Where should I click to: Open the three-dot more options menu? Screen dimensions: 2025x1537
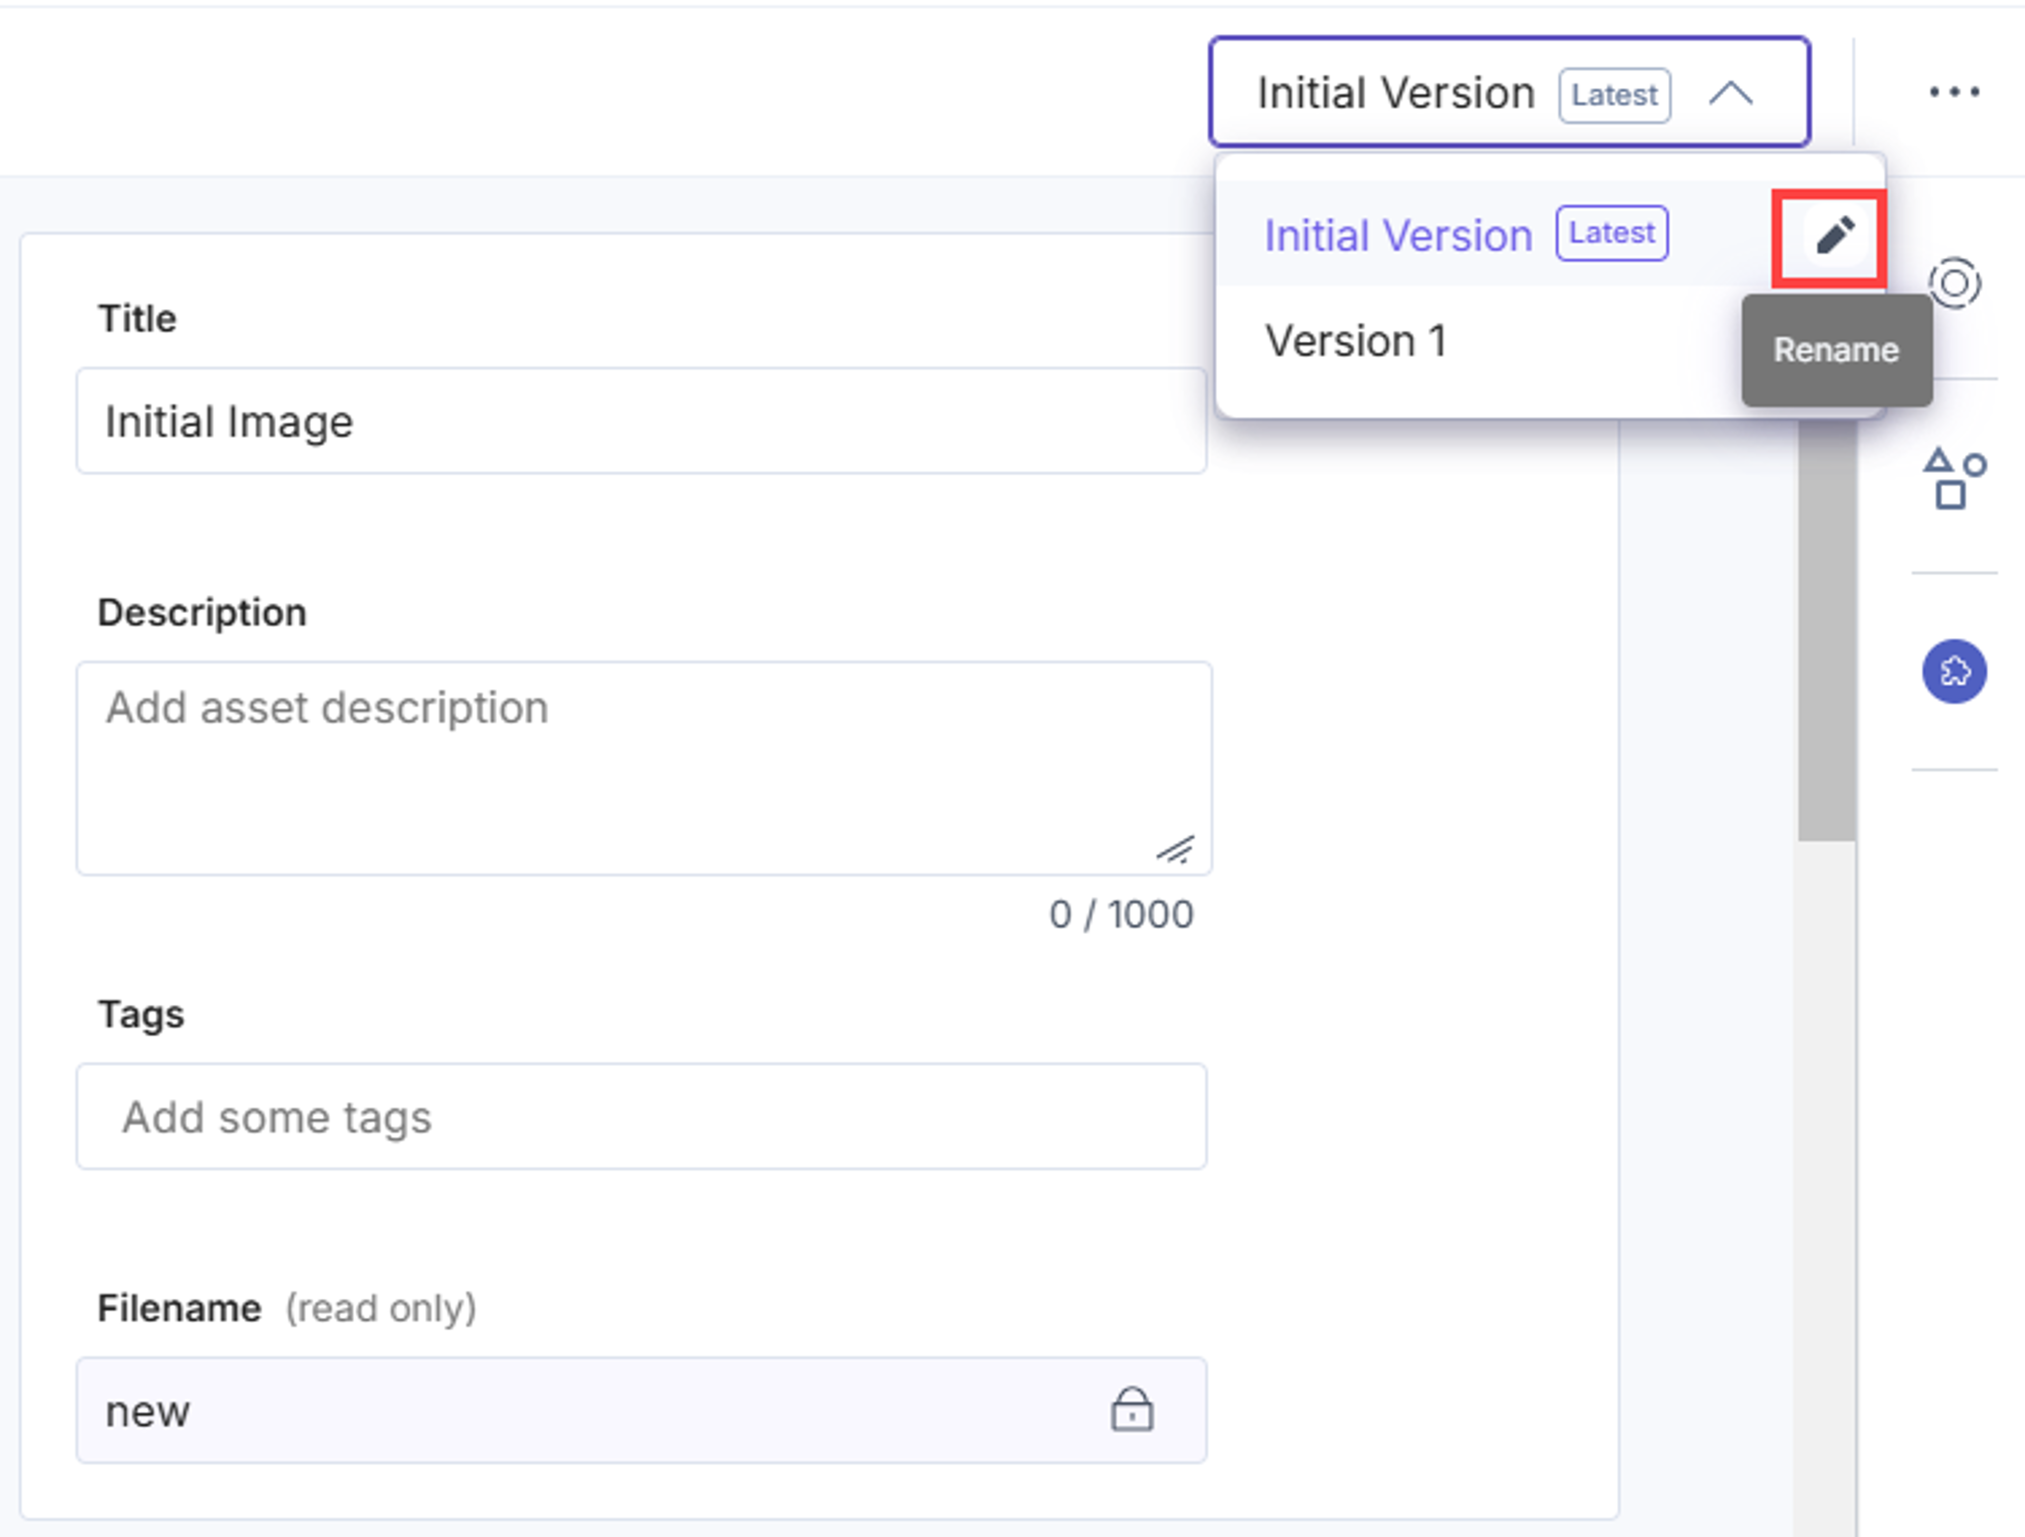tap(1954, 92)
